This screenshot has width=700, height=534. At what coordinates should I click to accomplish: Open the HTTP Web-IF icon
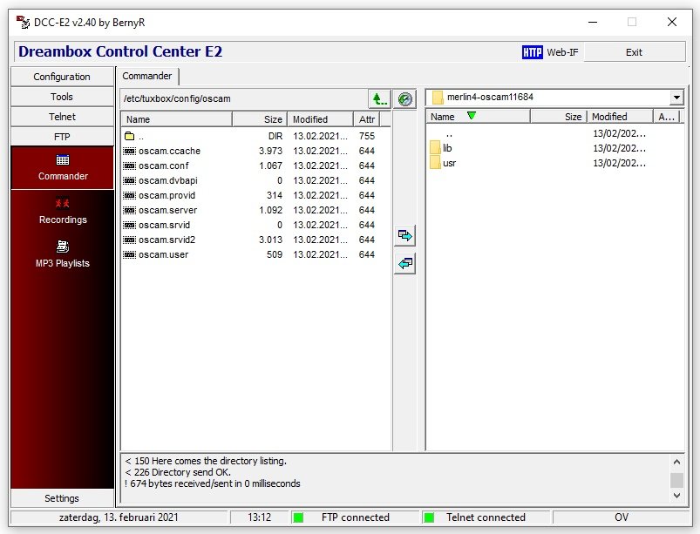(533, 52)
